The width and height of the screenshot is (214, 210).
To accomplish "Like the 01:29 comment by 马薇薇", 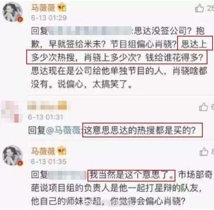I will click(x=199, y=8).
